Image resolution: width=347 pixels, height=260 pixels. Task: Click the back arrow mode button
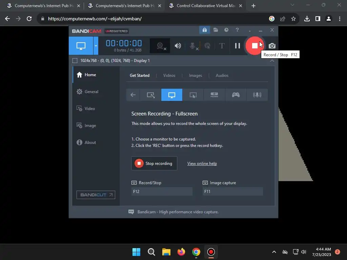133,95
